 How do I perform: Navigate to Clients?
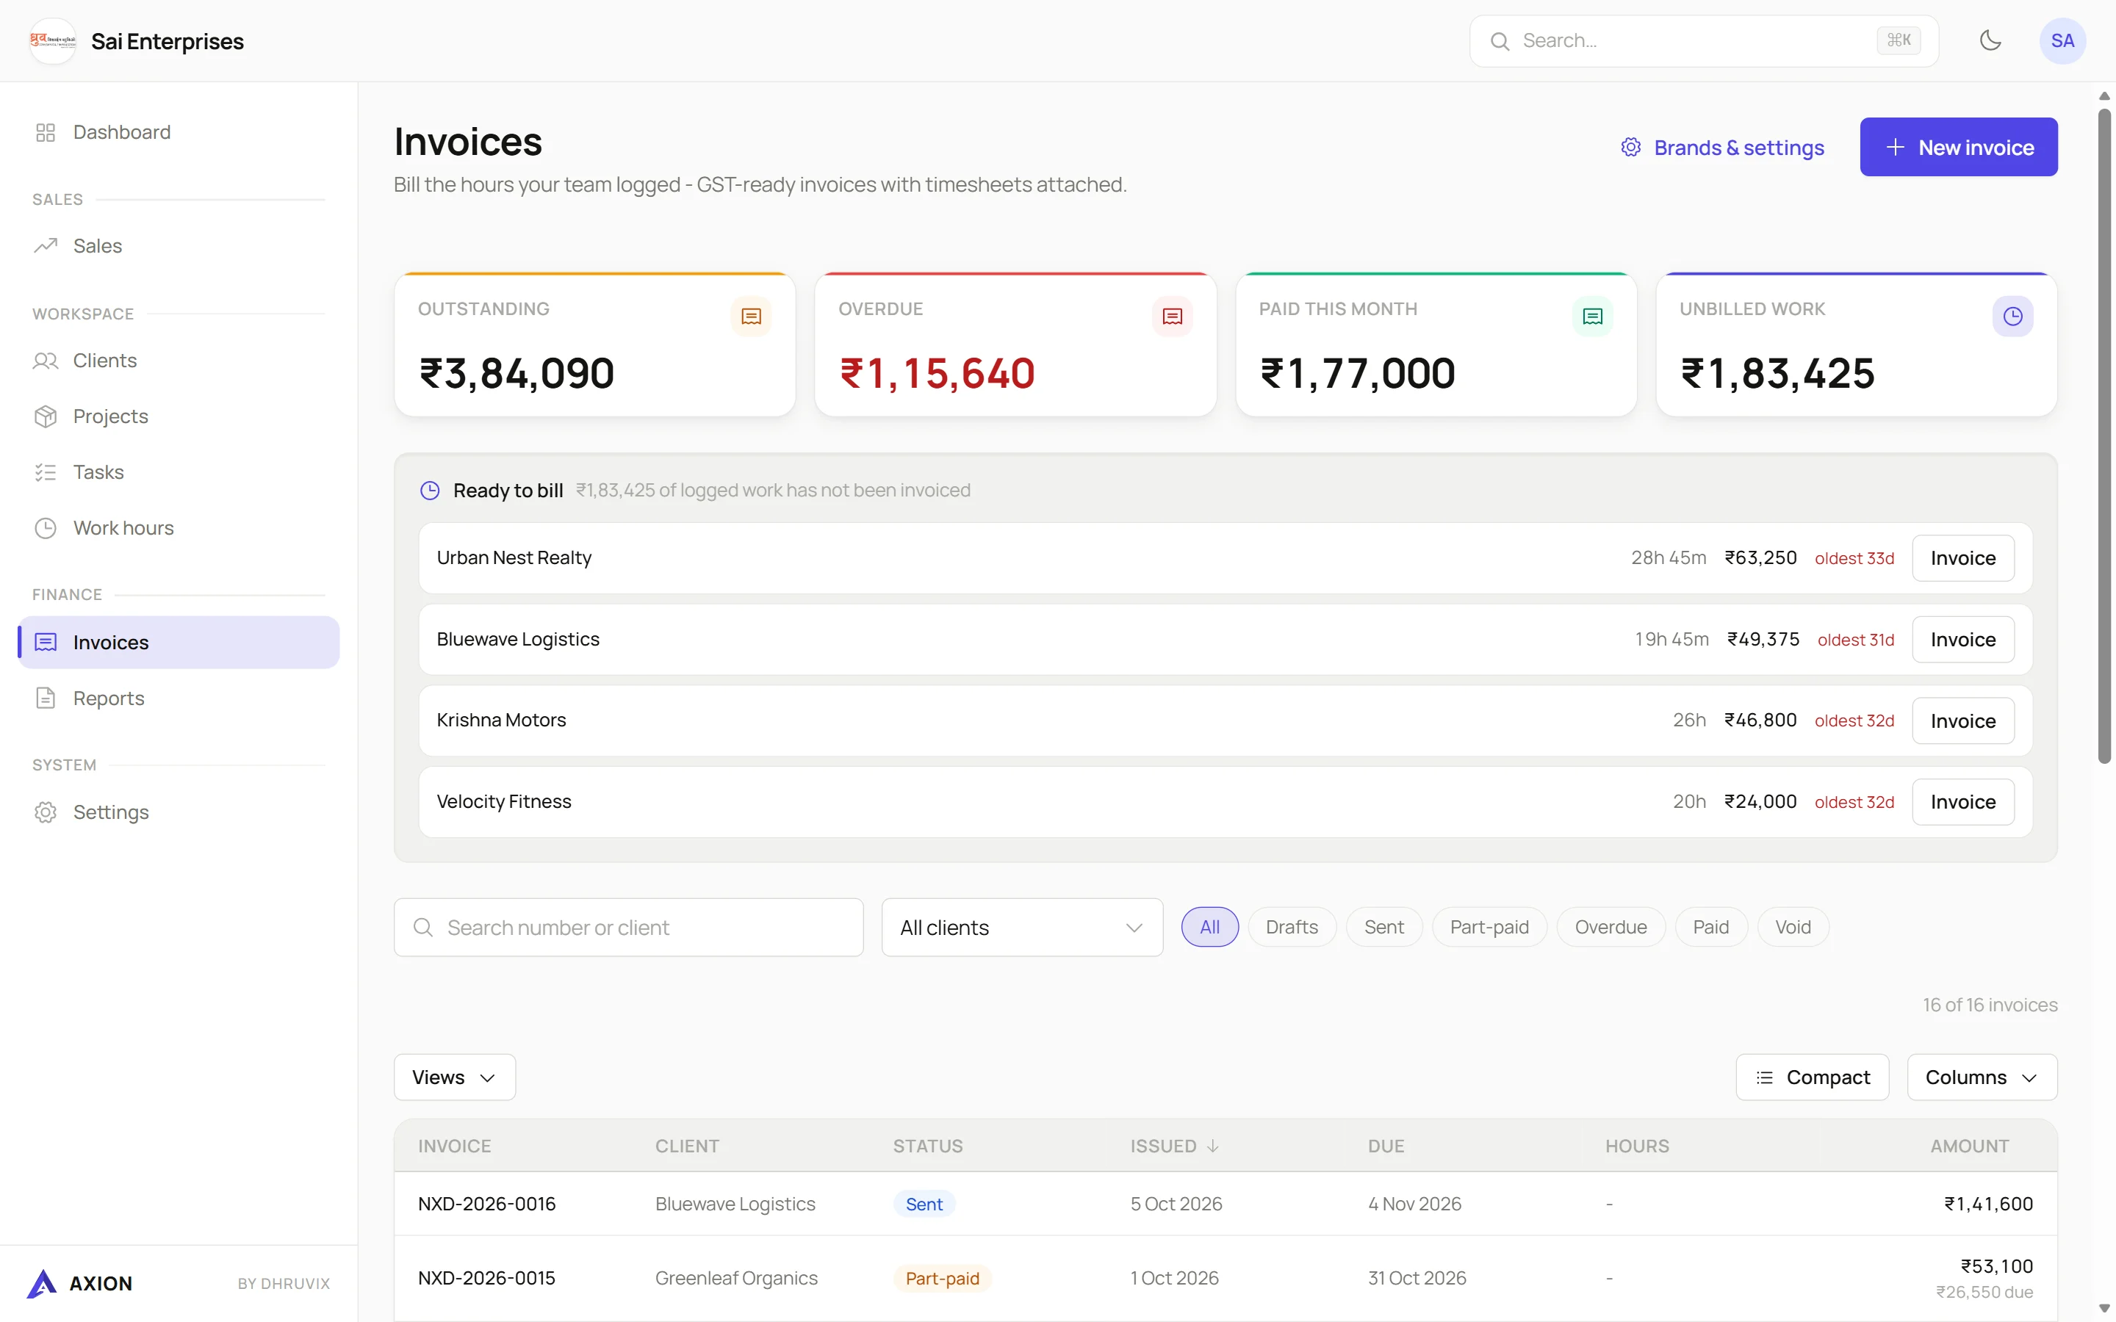(179, 360)
